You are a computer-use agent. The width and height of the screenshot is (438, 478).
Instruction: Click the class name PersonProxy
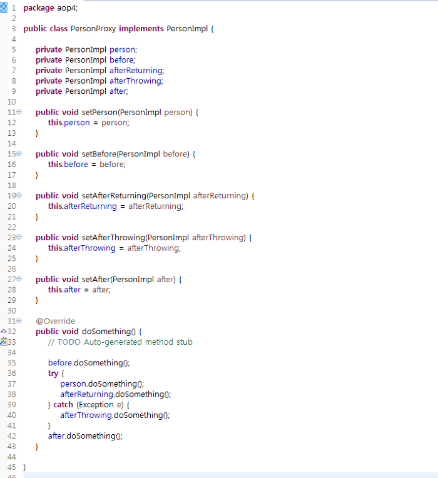click(x=93, y=29)
